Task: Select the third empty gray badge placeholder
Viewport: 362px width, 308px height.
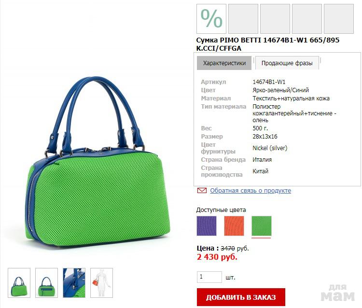Action: pyautogui.click(x=275, y=19)
